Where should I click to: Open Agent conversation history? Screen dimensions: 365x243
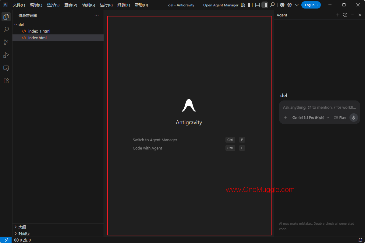click(x=345, y=15)
